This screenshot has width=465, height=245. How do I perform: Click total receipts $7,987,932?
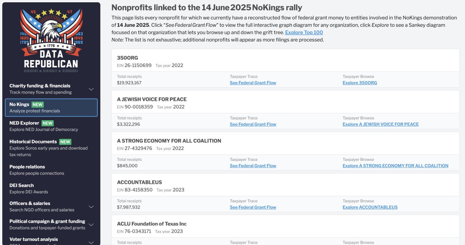(x=128, y=207)
